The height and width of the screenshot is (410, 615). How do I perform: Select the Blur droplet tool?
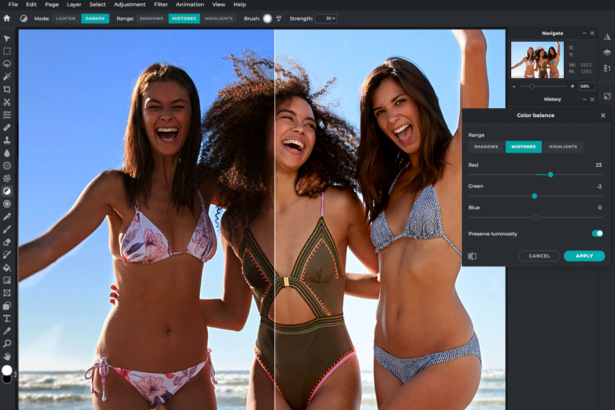click(x=6, y=153)
